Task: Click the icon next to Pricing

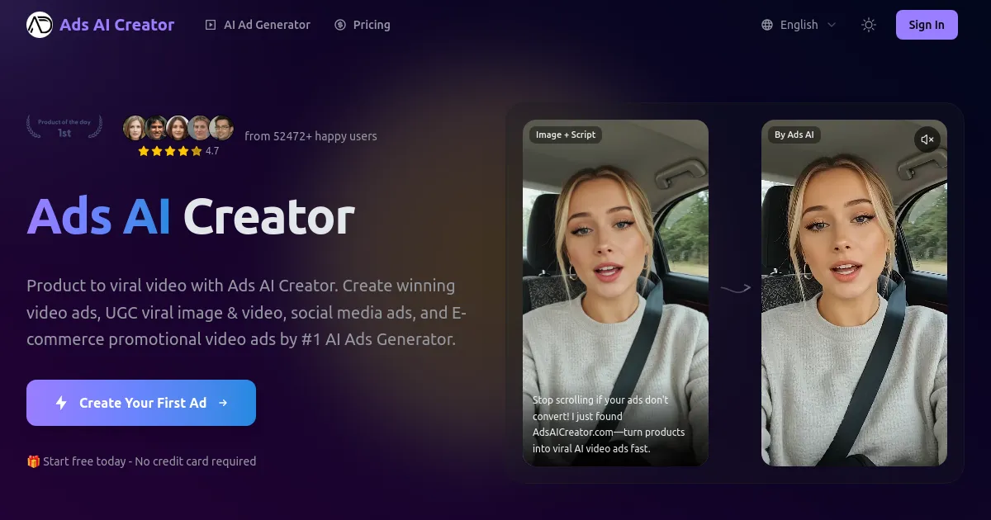Action: click(339, 25)
